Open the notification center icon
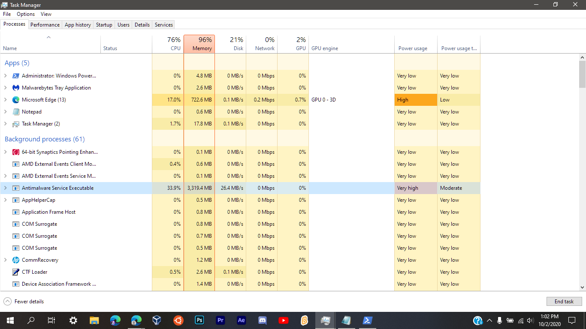 [x=572, y=320]
